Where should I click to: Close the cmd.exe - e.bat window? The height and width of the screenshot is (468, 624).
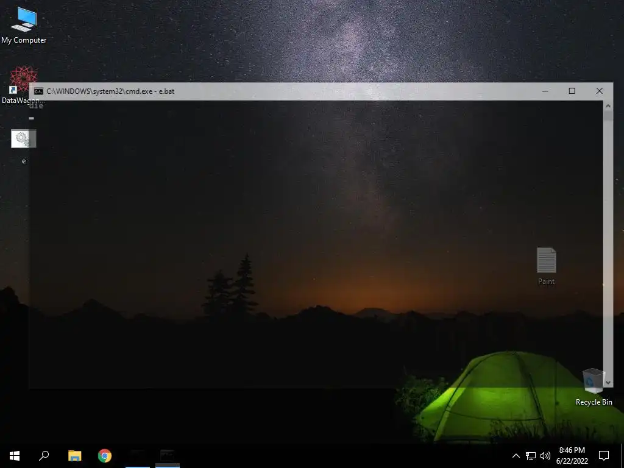tap(600, 91)
